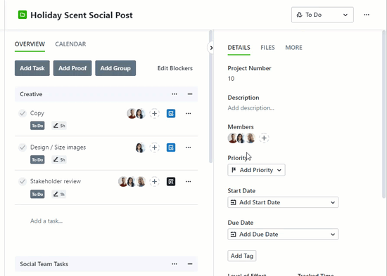The width and height of the screenshot is (387, 276).
Task: Add an assignee to Stakeholder review
Action: [x=155, y=182]
